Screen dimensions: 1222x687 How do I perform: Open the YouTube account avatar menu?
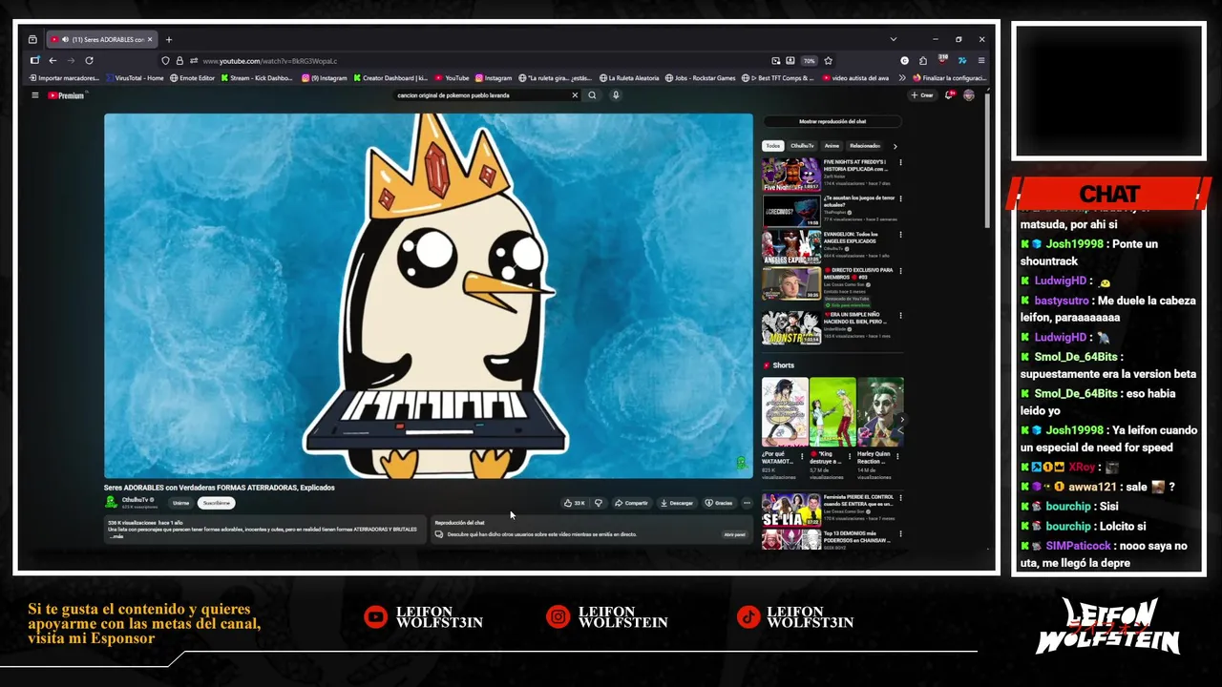969,95
